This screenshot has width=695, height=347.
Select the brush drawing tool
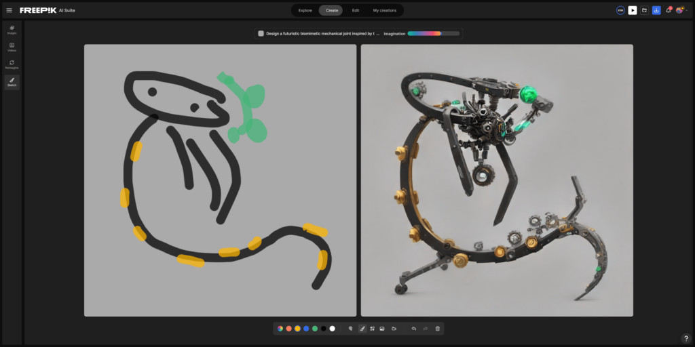[362, 329]
